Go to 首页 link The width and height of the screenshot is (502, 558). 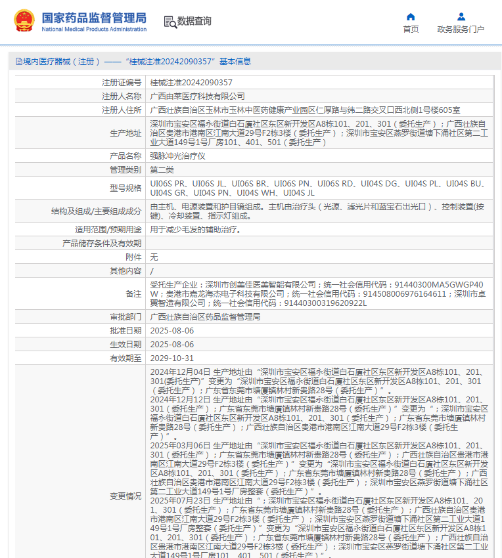pyautogui.click(x=411, y=29)
